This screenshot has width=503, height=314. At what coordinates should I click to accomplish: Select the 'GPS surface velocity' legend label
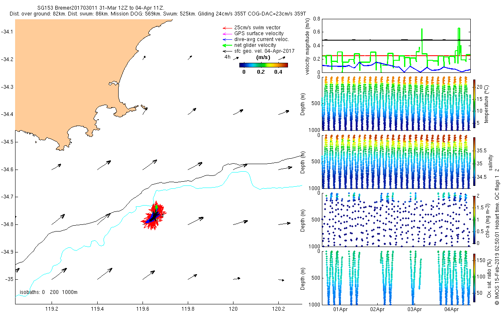pyautogui.click(x=259, y=33)
